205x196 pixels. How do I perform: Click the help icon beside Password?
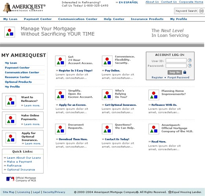coord(190,65)
